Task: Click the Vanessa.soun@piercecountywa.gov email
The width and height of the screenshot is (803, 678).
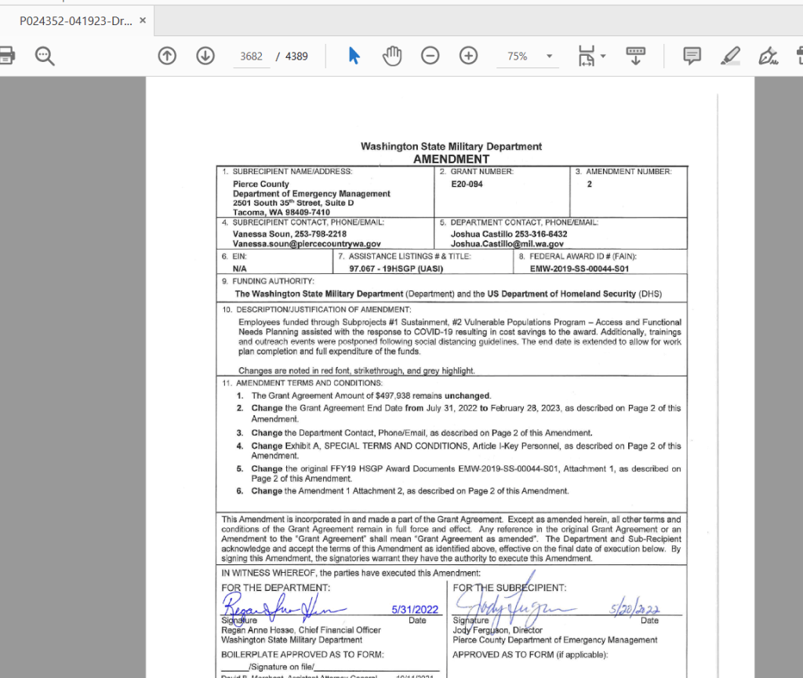Action: click(x=307, y=244)
